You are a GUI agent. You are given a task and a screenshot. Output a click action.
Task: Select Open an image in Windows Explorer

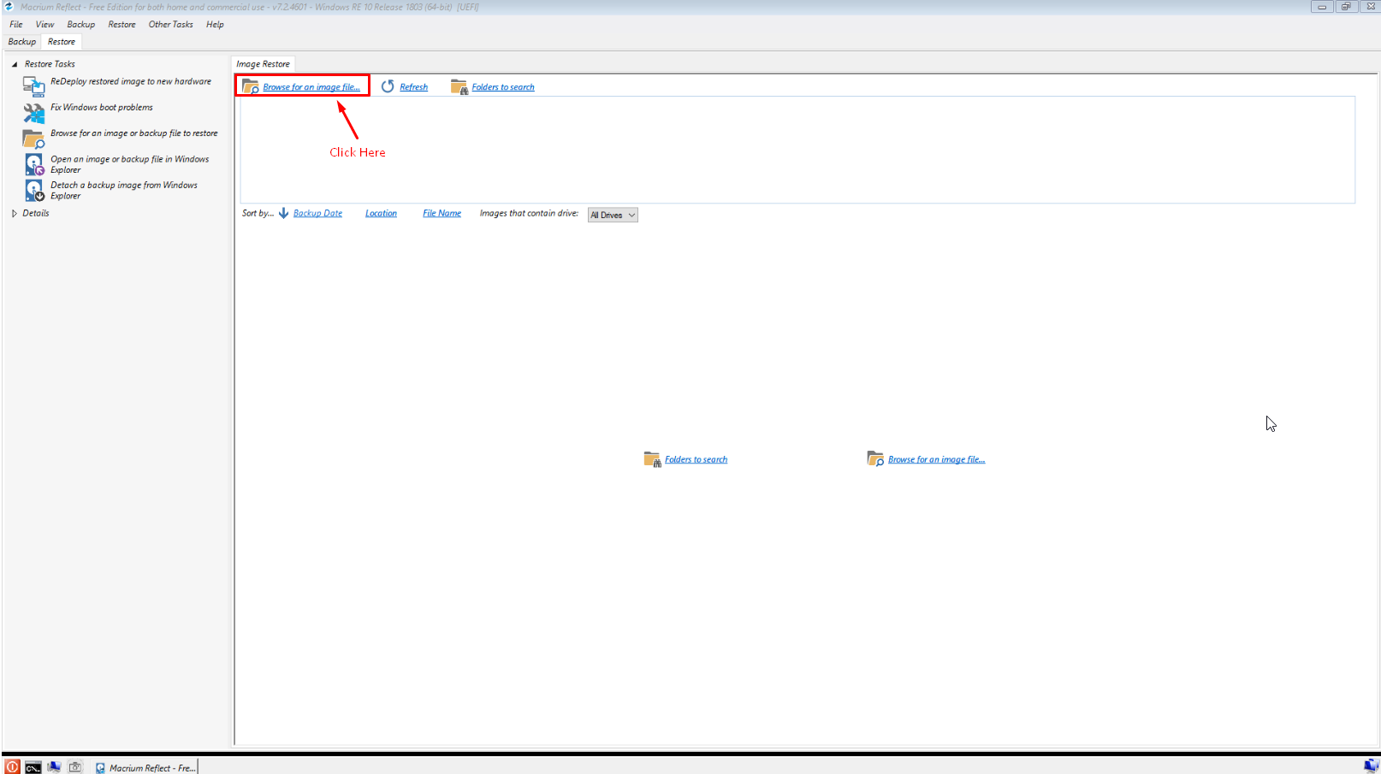[130, 164]
